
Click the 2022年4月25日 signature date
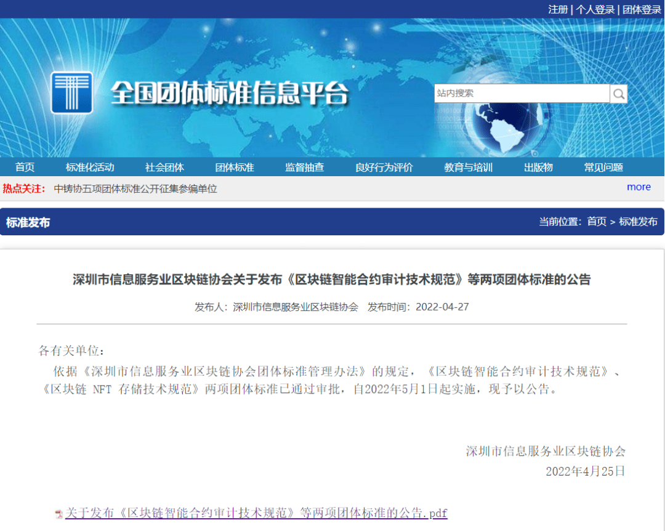[586, 471]
